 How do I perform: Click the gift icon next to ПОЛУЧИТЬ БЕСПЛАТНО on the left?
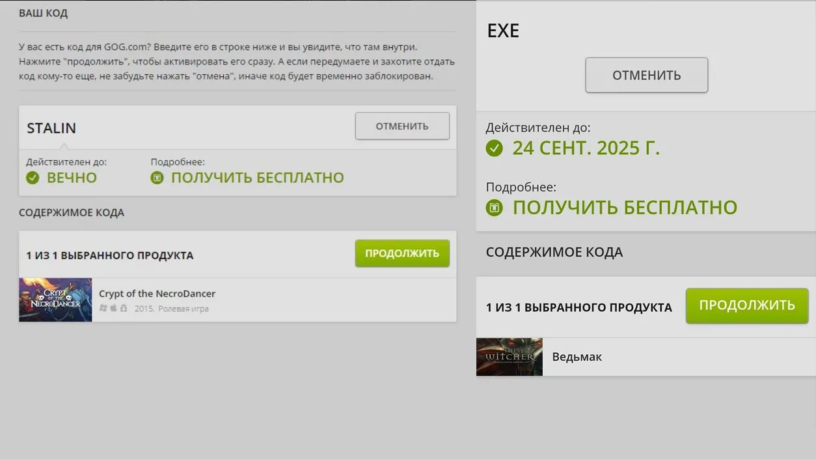coord(157,177)
